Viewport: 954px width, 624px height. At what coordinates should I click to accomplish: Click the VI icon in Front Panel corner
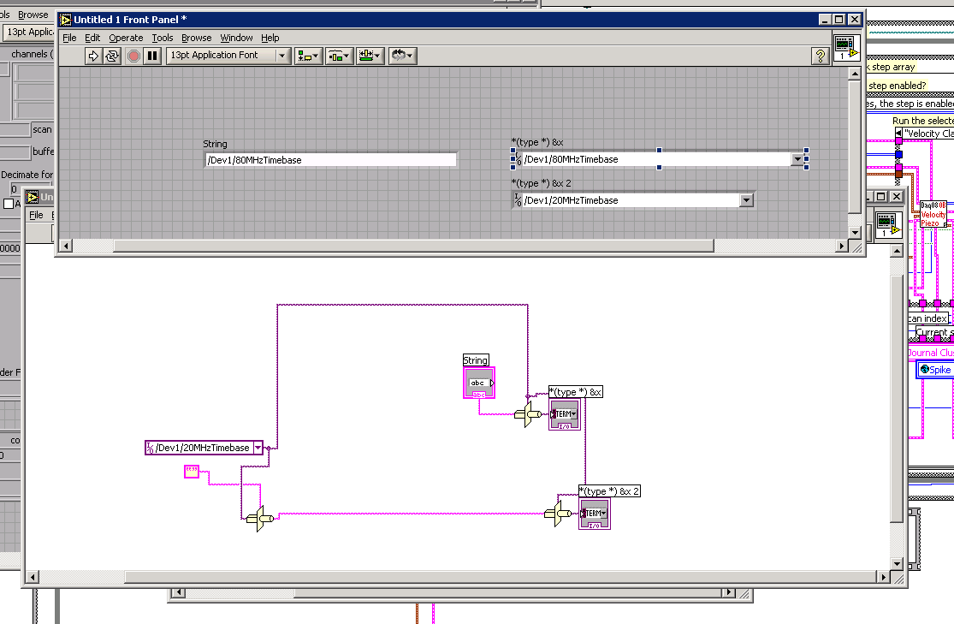click(x=845, y=47)
